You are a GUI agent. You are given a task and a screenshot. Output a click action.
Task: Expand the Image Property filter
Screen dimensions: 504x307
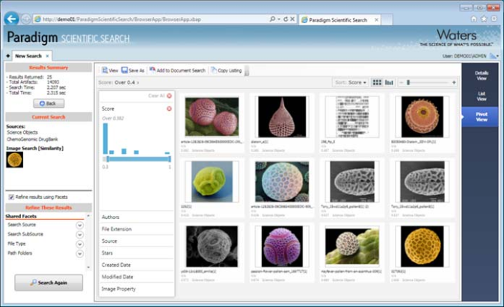137,289
